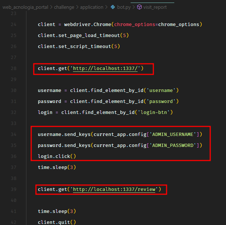Click line number 42 in gutter
This screenshot has height=225, width=226.
[x=13, y=222]
